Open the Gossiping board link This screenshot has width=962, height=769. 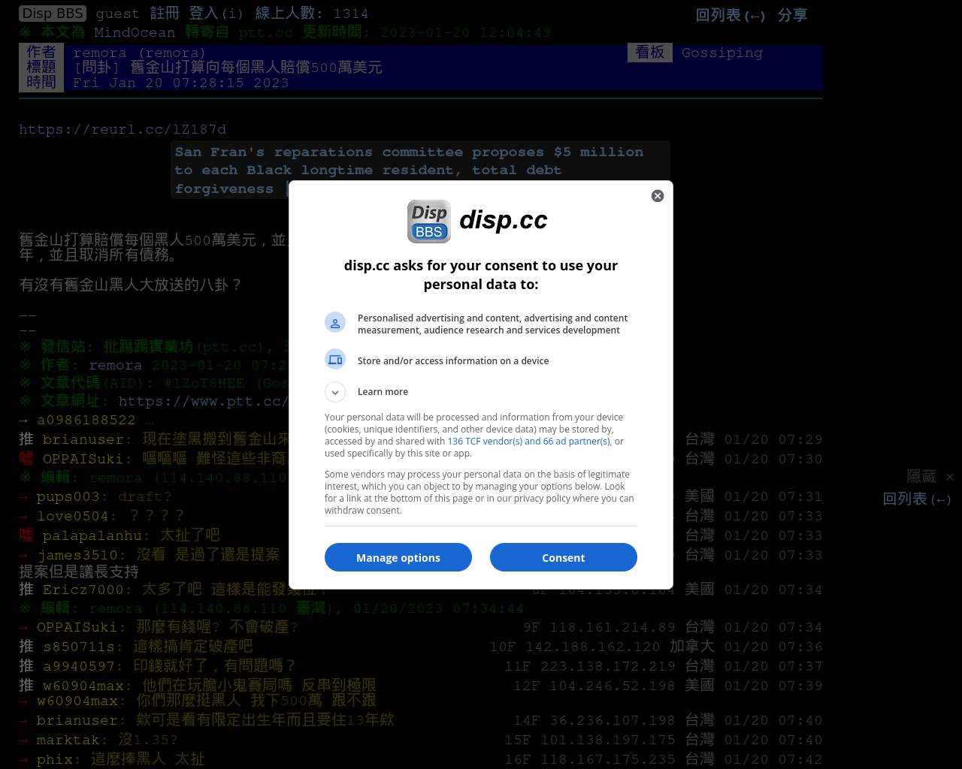pos(721,53)
